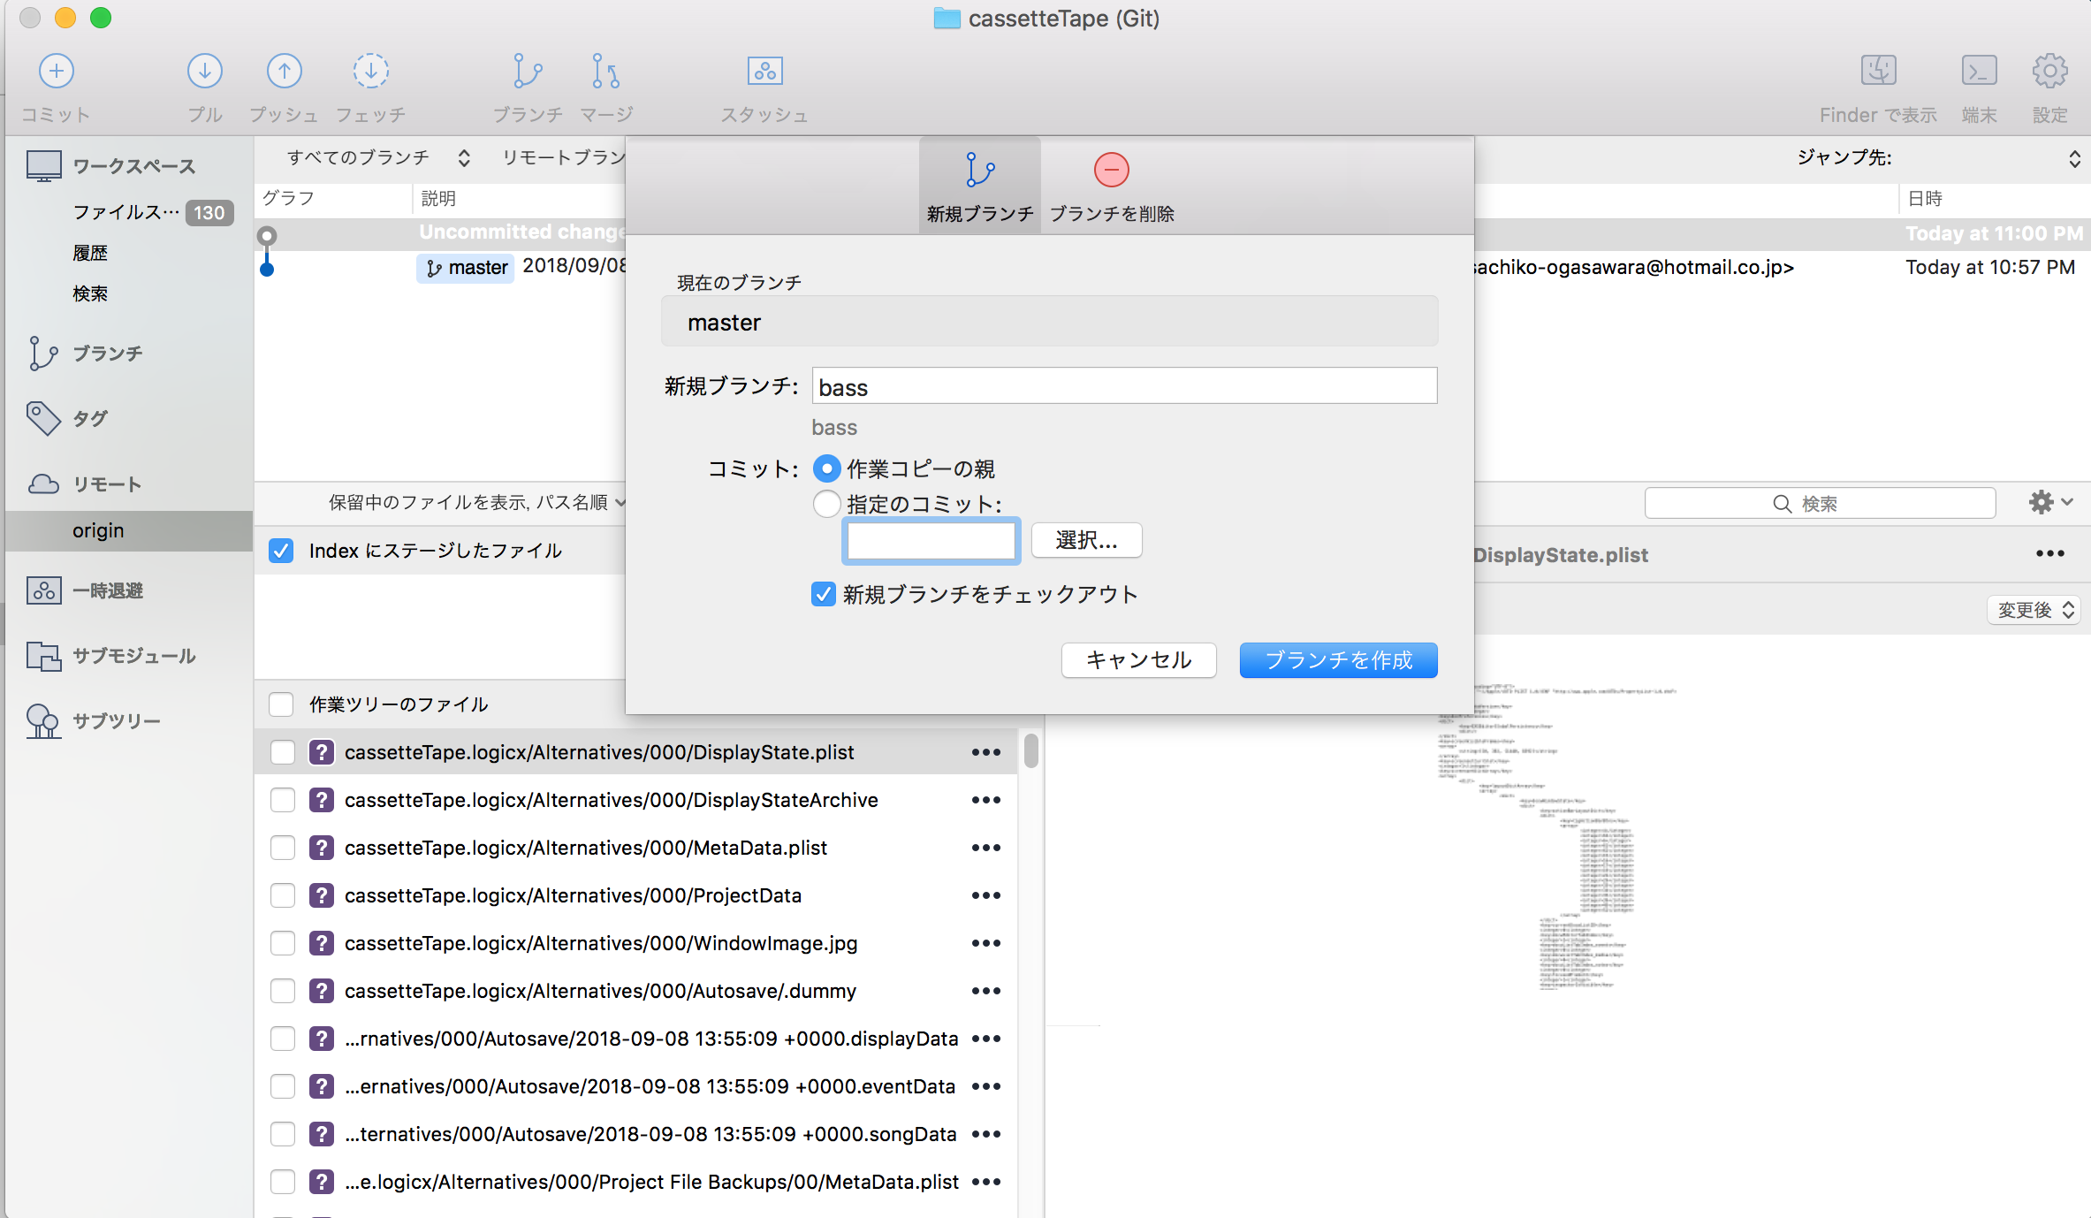Toggle the Index にステージしたファイル checkbox
2091x1218 pixels.
(280, 550)
